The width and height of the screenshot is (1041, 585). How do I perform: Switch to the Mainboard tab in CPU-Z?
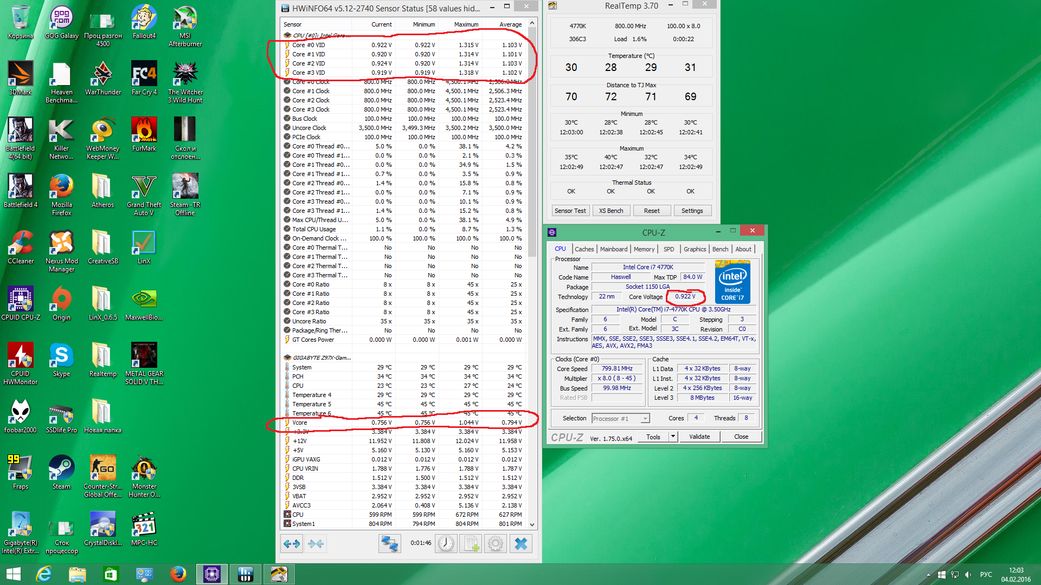pos(613,249)
